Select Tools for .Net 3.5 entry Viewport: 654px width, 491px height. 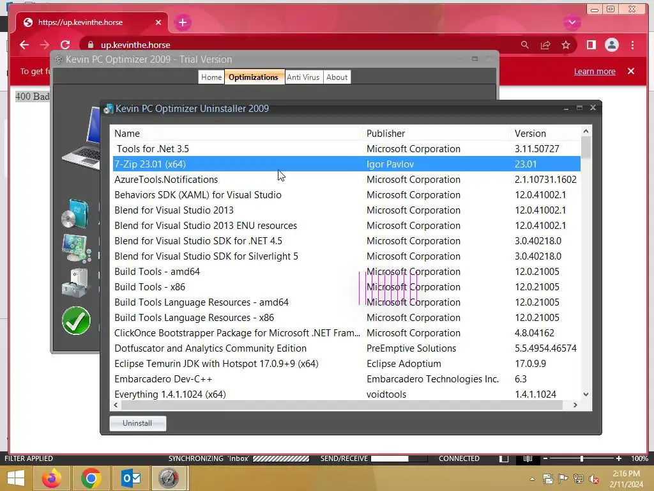tap(347, 148)
